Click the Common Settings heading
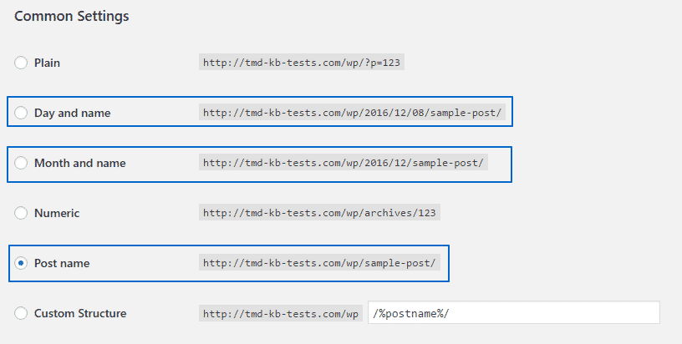 (72, 16)
